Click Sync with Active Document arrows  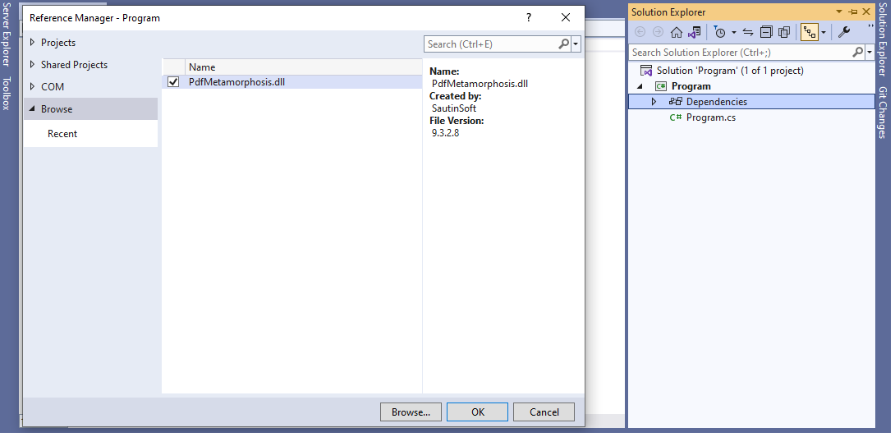click(x=748, y=32)
